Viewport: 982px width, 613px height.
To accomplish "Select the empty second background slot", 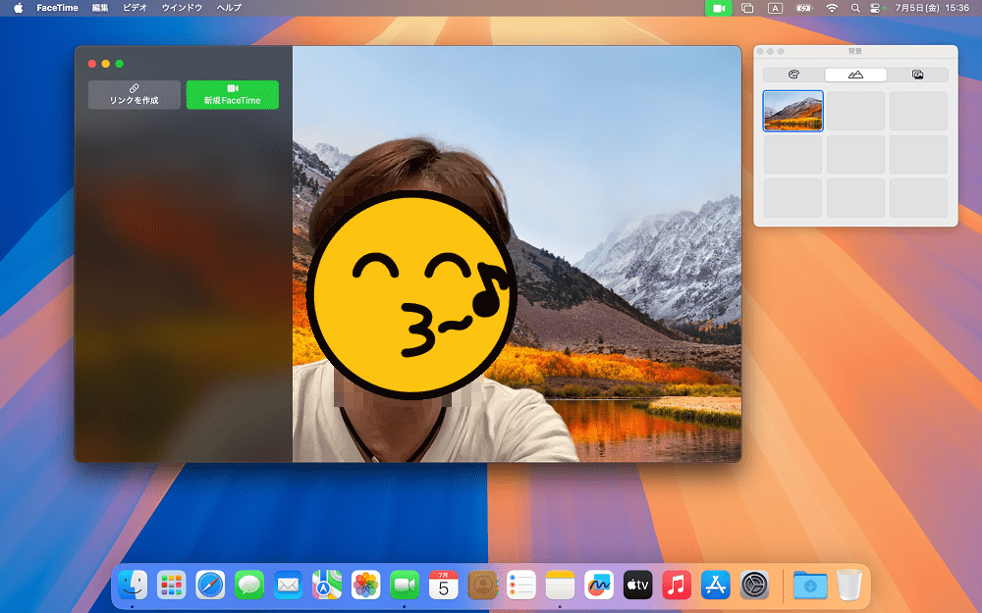I will 855,112.
